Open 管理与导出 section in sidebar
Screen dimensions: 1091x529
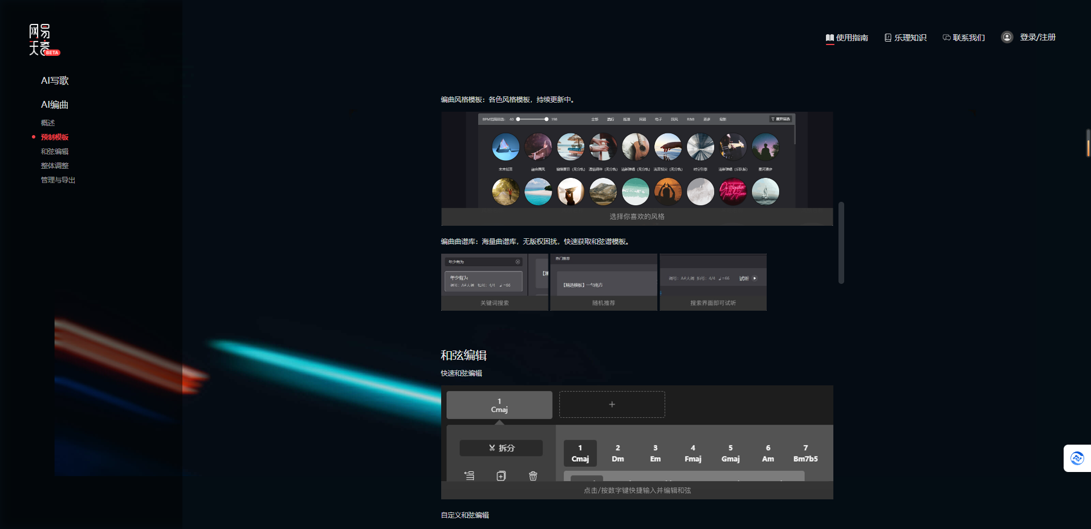click(x=58, y=180)
